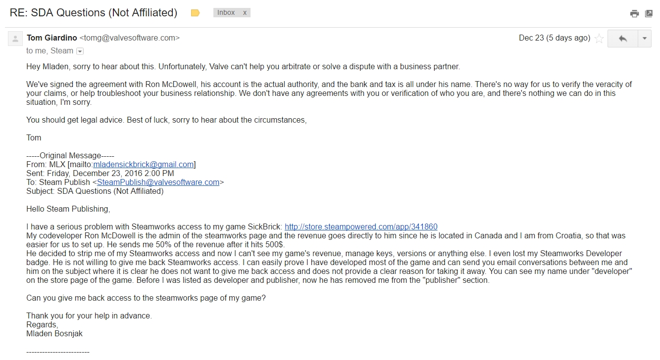Click the 'to me, Steam' recipients line
660x360 pixels.
tap(50, 51)
